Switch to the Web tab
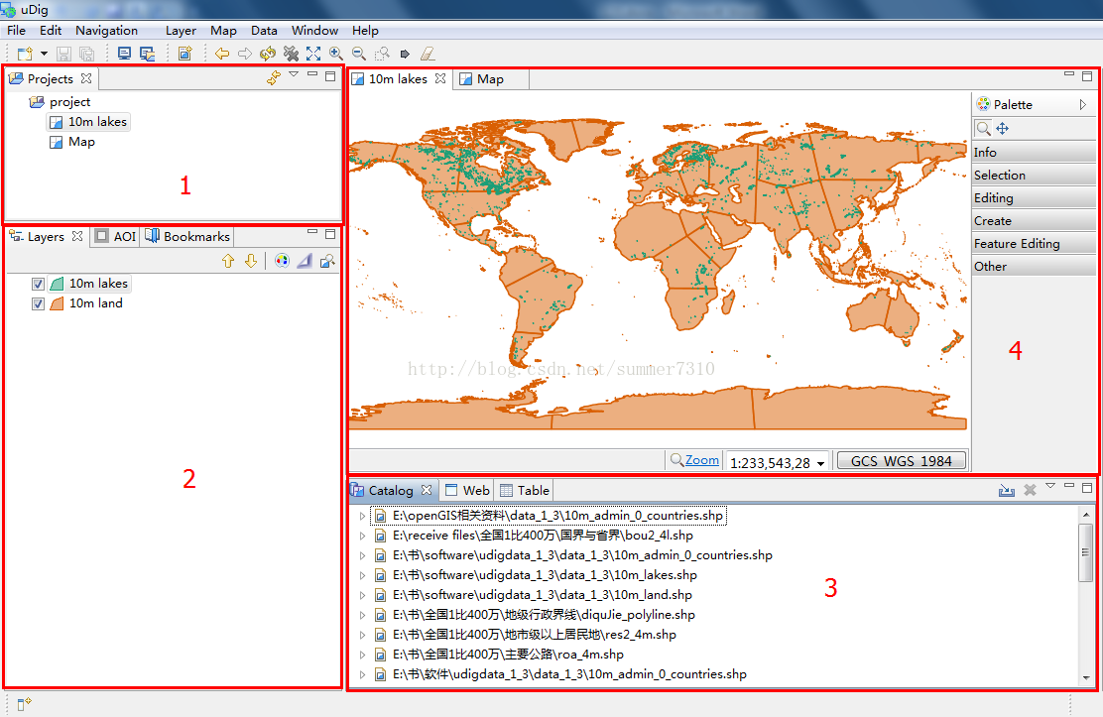The image size is (1103, 717). [467, 491]
